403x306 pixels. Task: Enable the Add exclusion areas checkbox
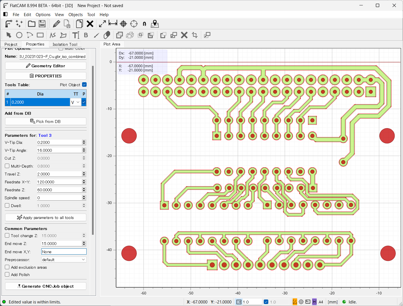7,267
